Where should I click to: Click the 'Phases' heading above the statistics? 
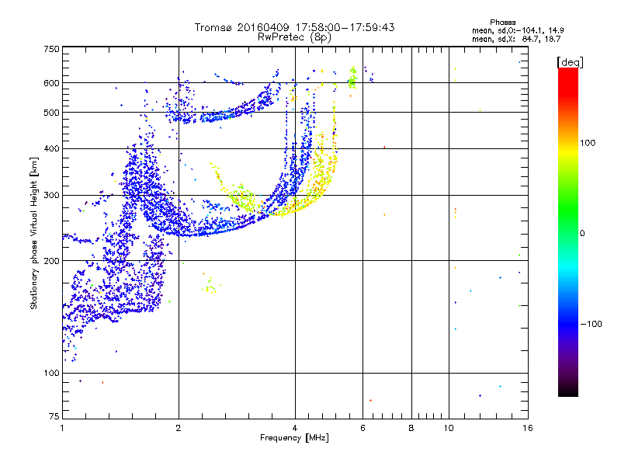502,23
